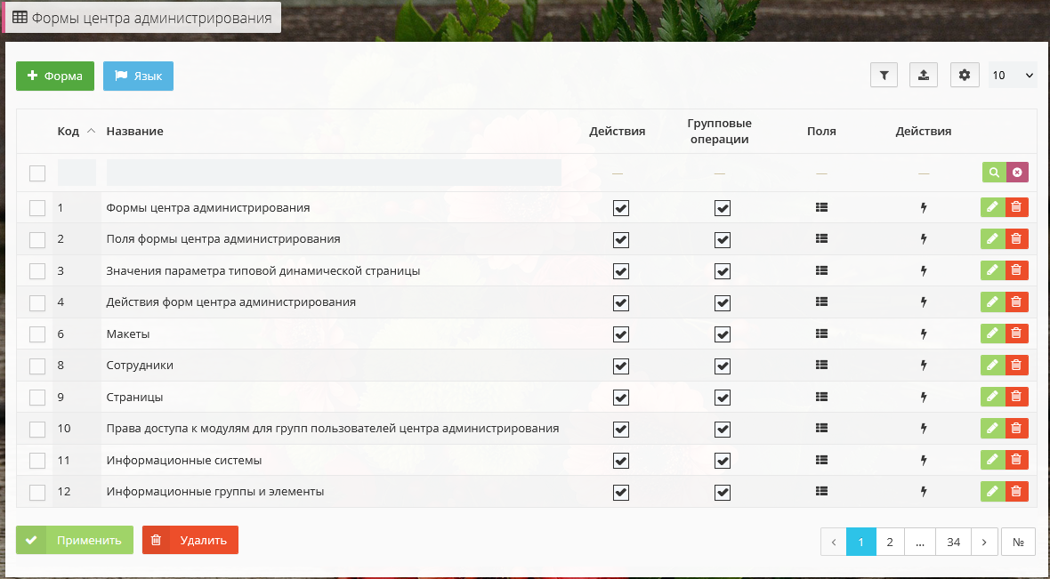This screenshot has width=1050, height=579.
Task: Click the green Форма add button
Action: [55, 76]
